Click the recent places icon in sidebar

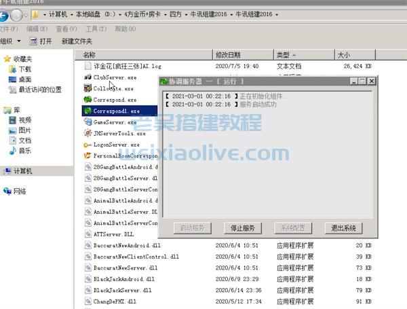(12, 90)
